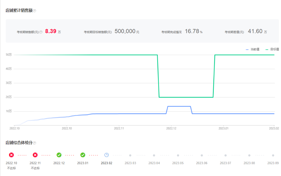
Task: Toggle 当前值 legend series
Action: [x=253, y=49]
